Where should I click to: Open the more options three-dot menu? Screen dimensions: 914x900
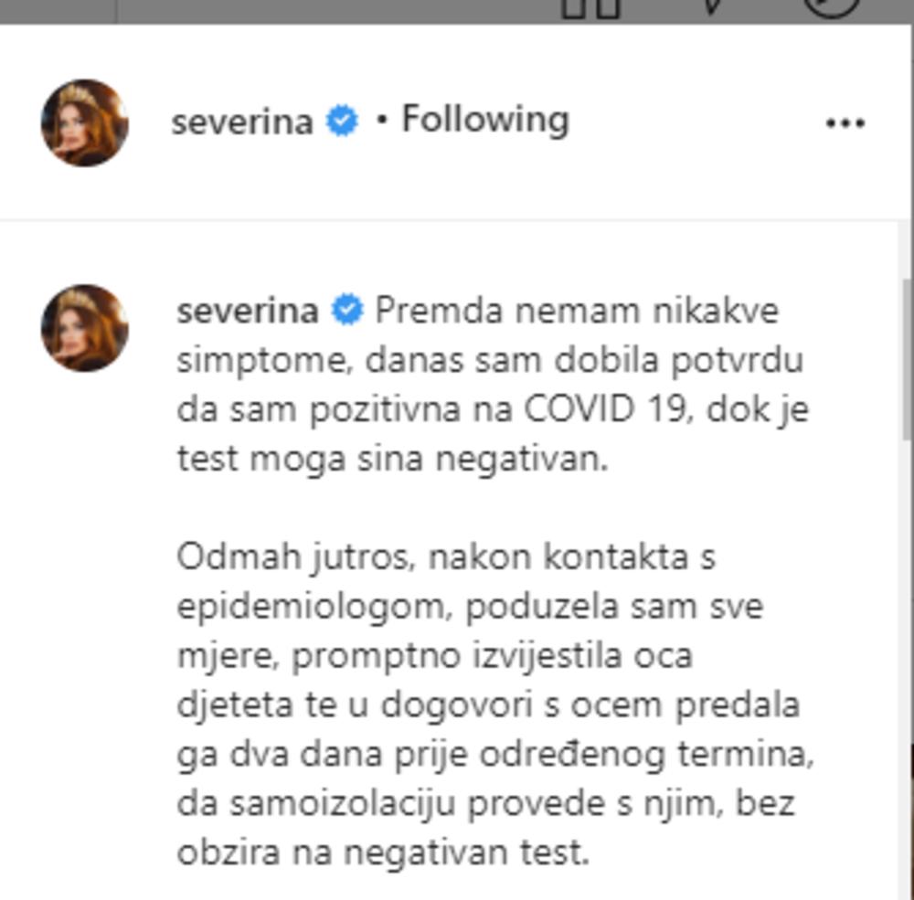[x=845, y=123]
